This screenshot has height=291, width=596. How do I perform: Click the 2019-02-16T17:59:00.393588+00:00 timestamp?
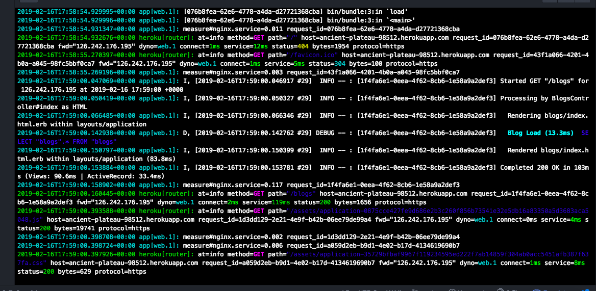(77, 211)
